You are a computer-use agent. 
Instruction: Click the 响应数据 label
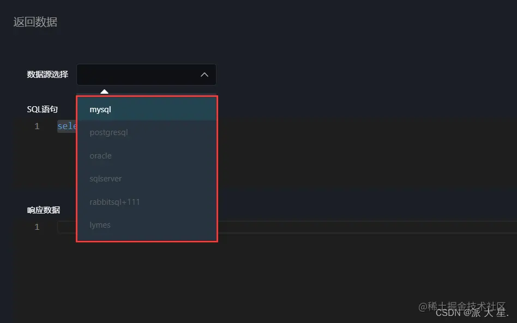44,210
